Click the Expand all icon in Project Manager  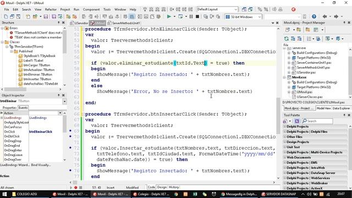coord(293,39)
